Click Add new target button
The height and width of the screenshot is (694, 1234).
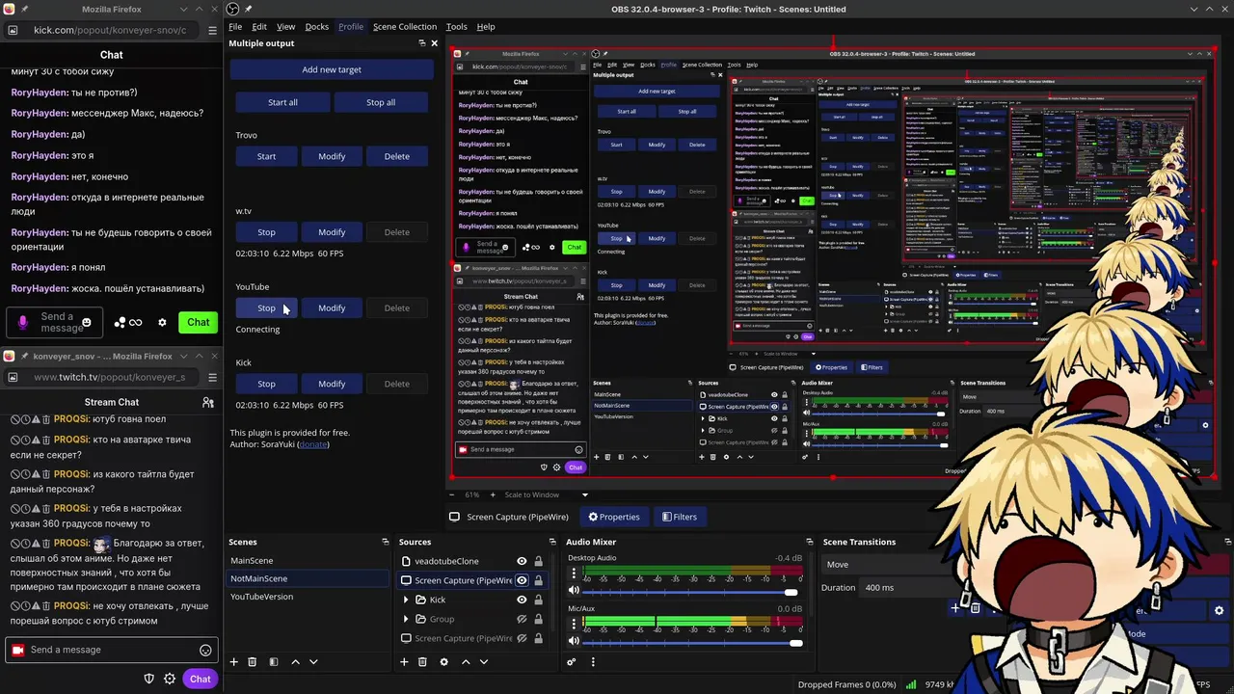click(332, 69)
